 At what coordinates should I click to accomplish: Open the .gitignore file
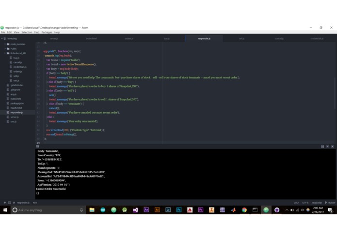[15, 90]
